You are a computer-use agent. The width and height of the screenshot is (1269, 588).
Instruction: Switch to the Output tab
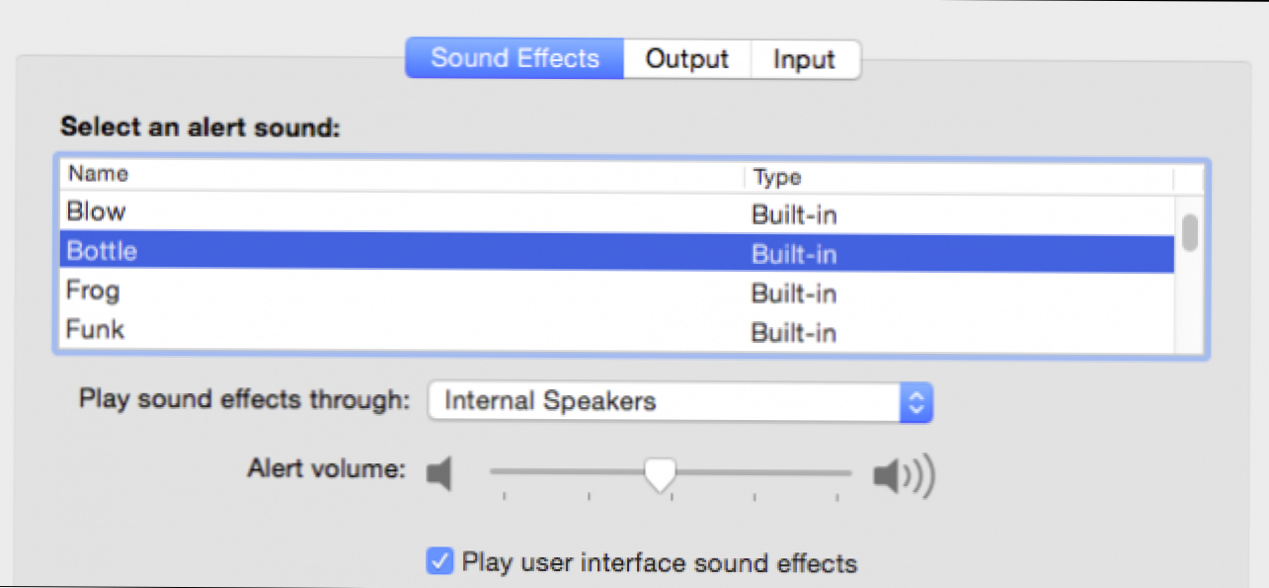pyautogui.click(x=687, y=58)
